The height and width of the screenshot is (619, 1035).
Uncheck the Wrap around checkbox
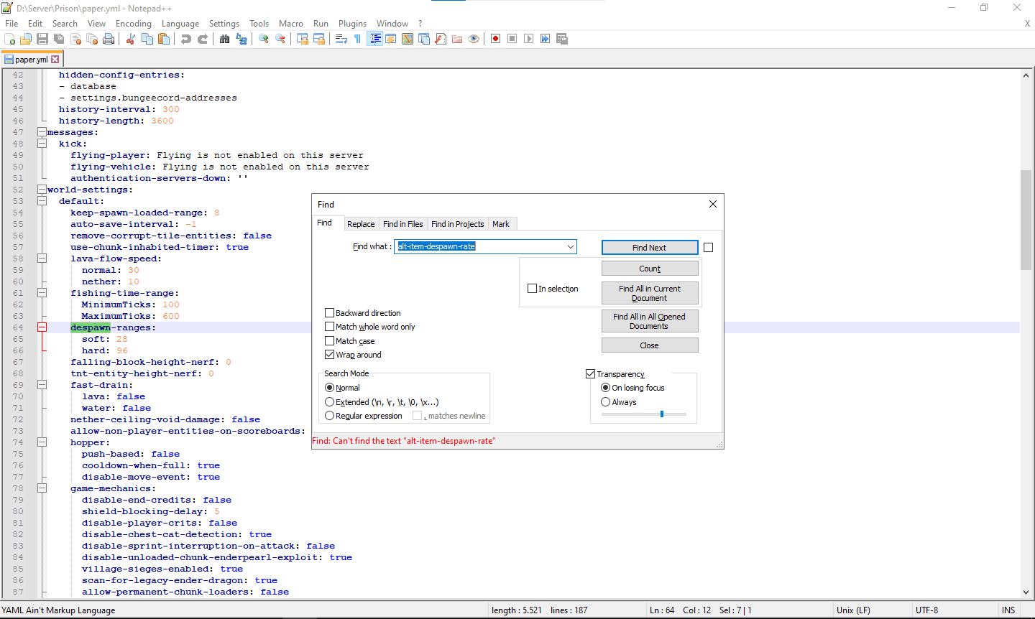330,355
